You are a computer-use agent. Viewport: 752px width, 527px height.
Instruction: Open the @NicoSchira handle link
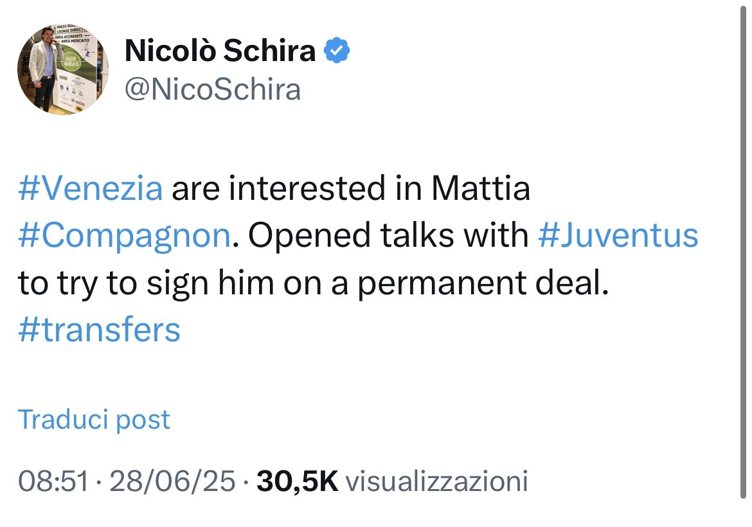point(212,89)
